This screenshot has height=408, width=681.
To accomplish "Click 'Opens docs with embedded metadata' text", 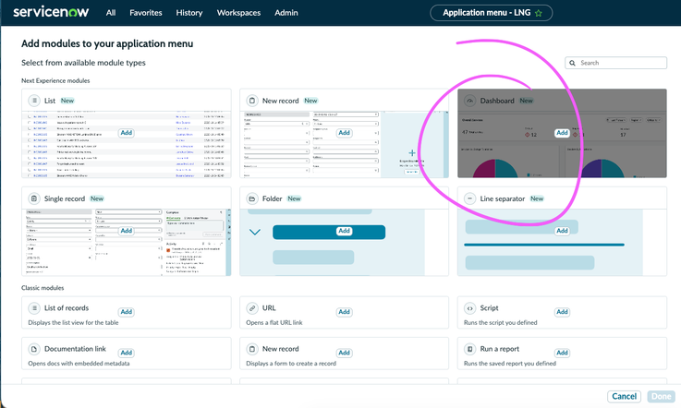I will pos(79,364).
